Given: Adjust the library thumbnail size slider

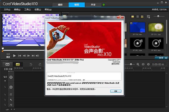Looking at the screenshot, I should (x=158, y=16).
